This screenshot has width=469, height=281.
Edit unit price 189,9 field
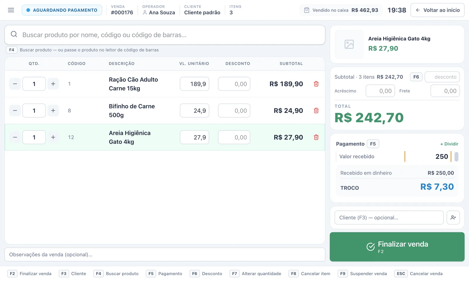(x=194, y=84)
